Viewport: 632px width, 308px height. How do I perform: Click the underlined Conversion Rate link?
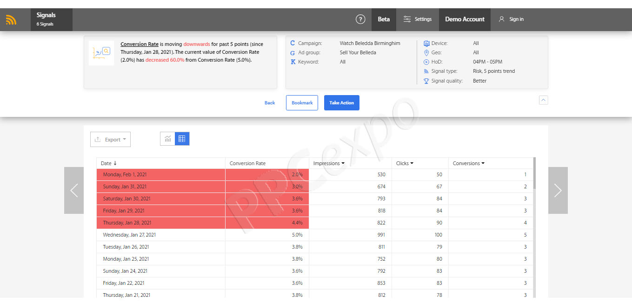click(140, 44)
